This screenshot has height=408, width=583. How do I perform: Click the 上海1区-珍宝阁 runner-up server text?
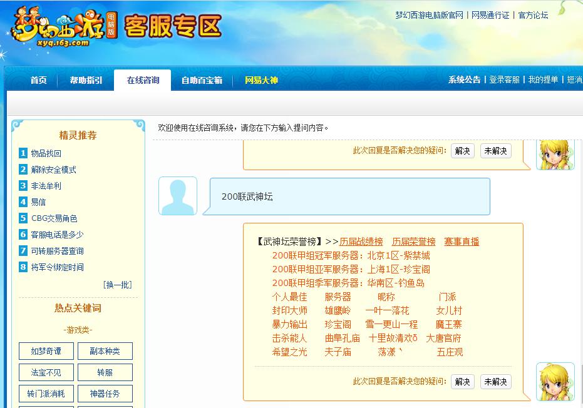(398, 270)
